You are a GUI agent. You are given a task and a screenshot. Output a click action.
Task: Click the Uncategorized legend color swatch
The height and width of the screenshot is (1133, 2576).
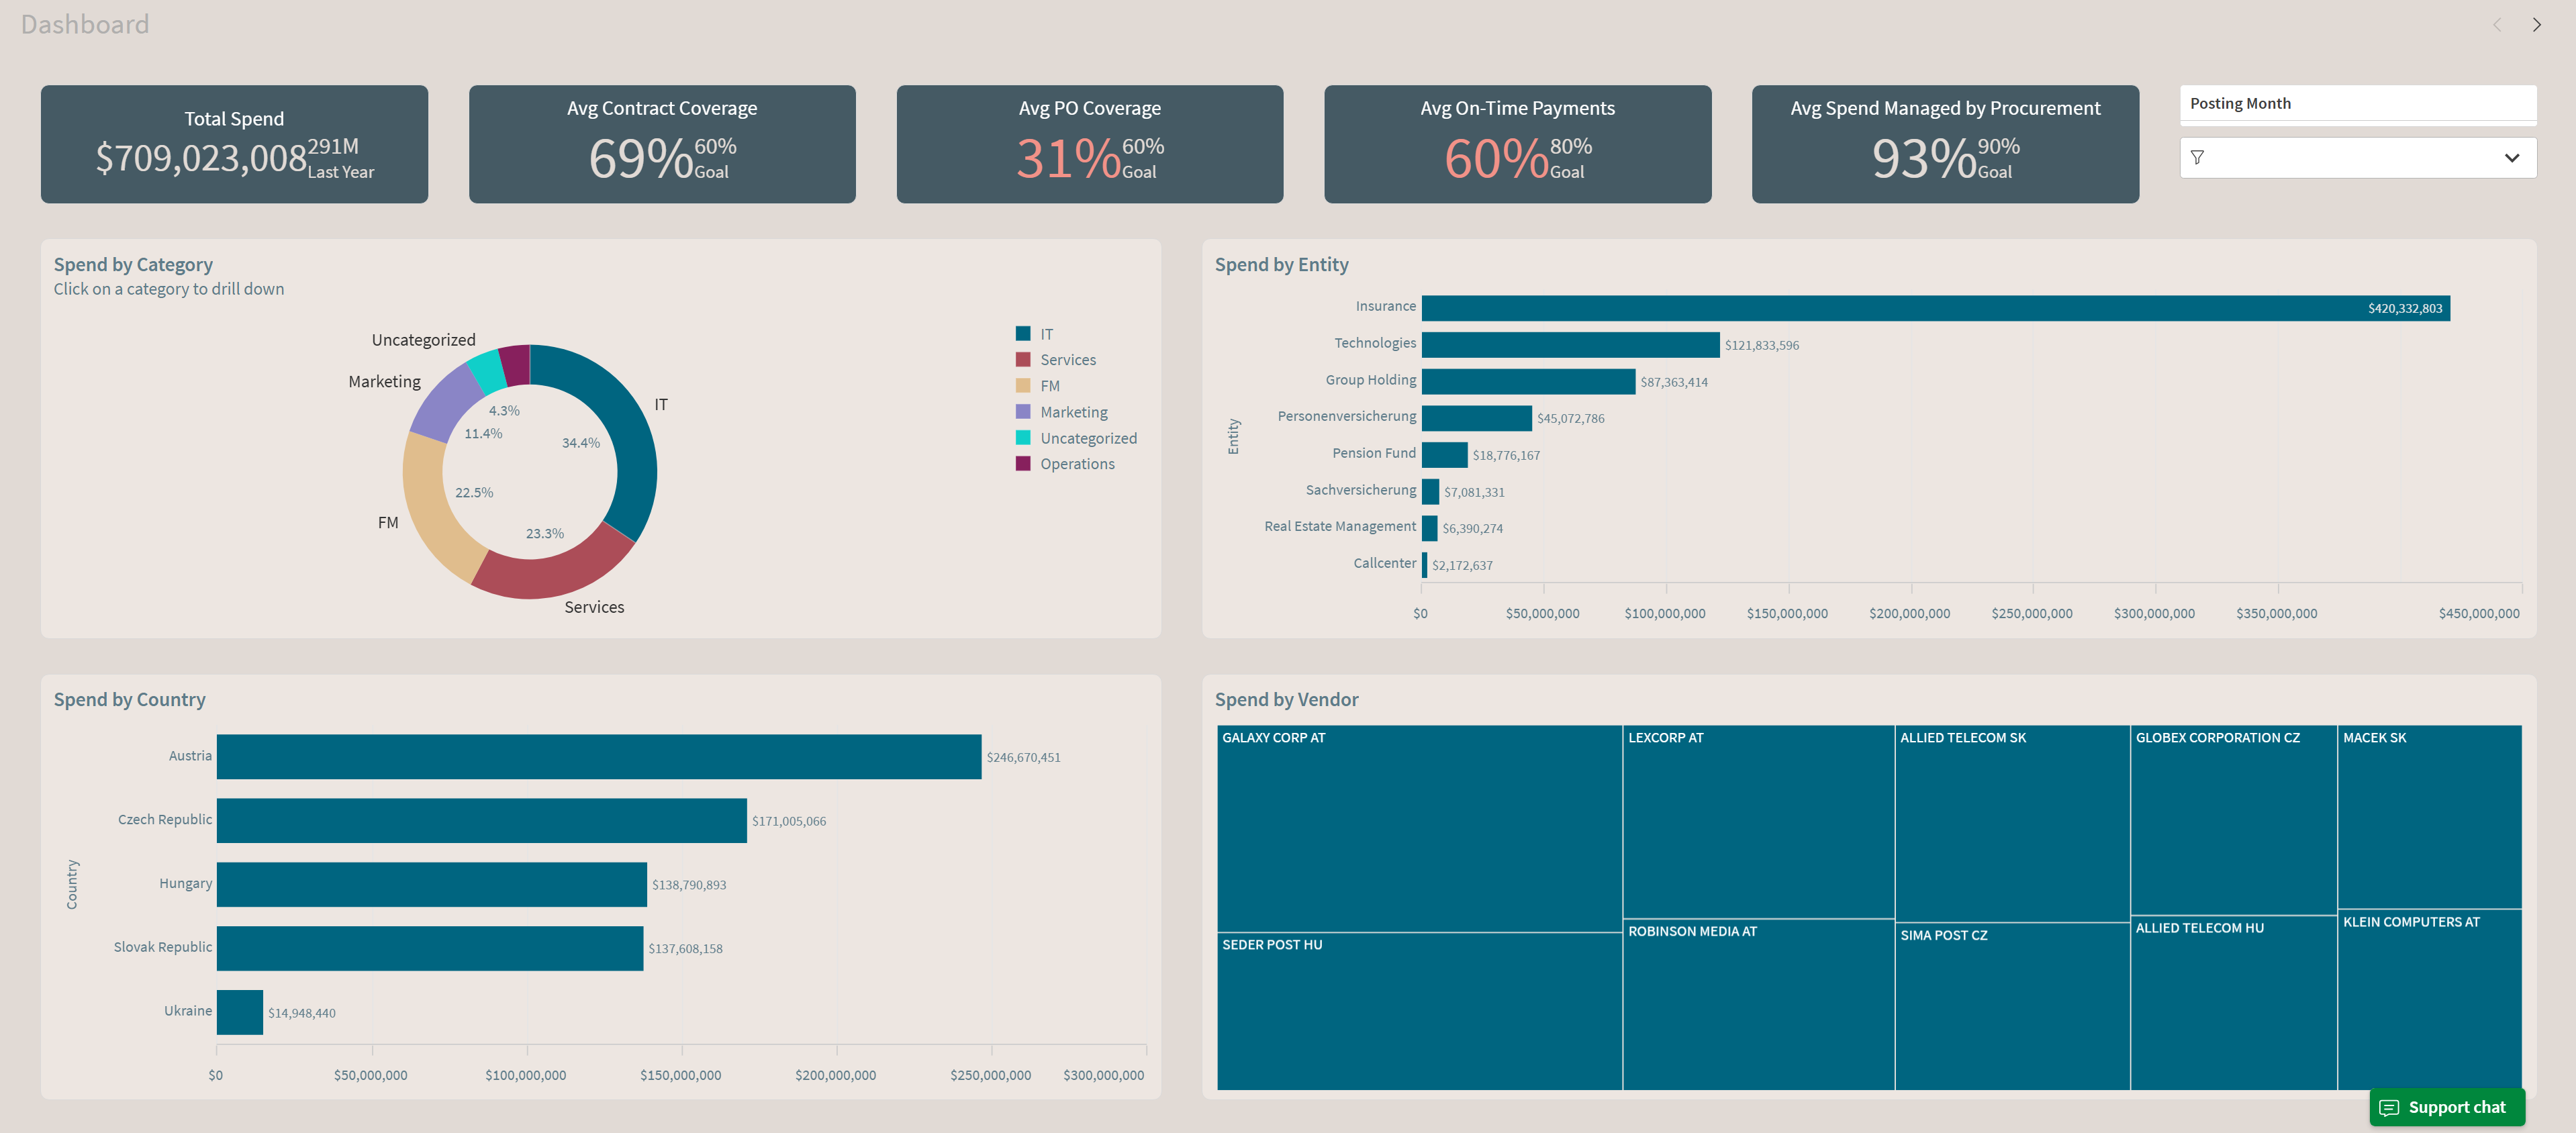1023,437
